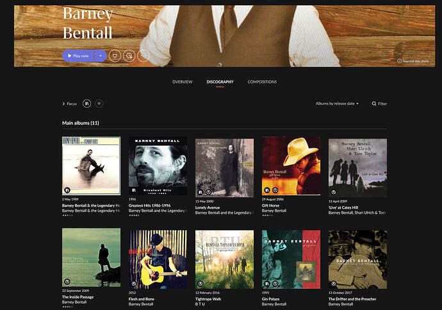
Task: Click streaming badge on 'Live' at Cates Hill
Action: 334,193
